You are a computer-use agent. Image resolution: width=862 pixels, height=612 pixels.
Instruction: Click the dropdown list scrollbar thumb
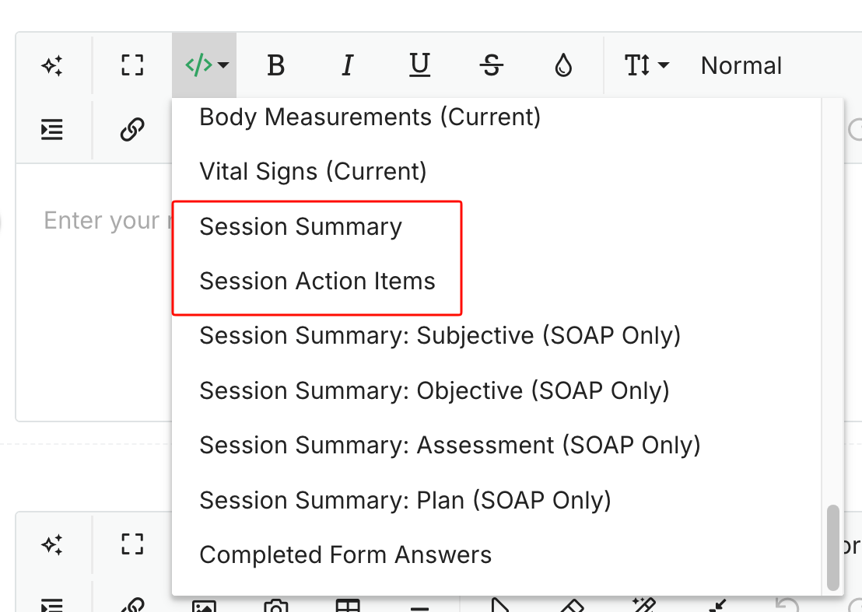pyautogui.click(x=833, y=547)
